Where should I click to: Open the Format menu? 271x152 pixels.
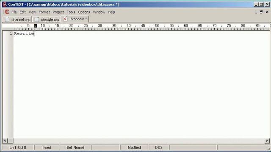[44, 12]
